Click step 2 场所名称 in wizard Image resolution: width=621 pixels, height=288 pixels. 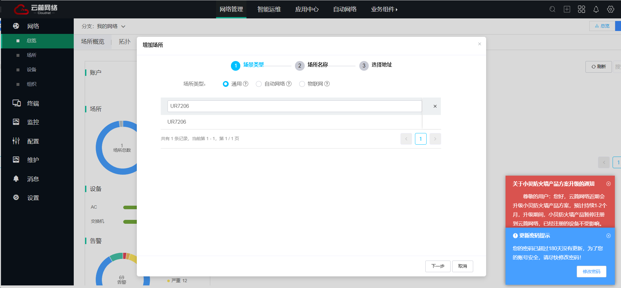point(311,65)
